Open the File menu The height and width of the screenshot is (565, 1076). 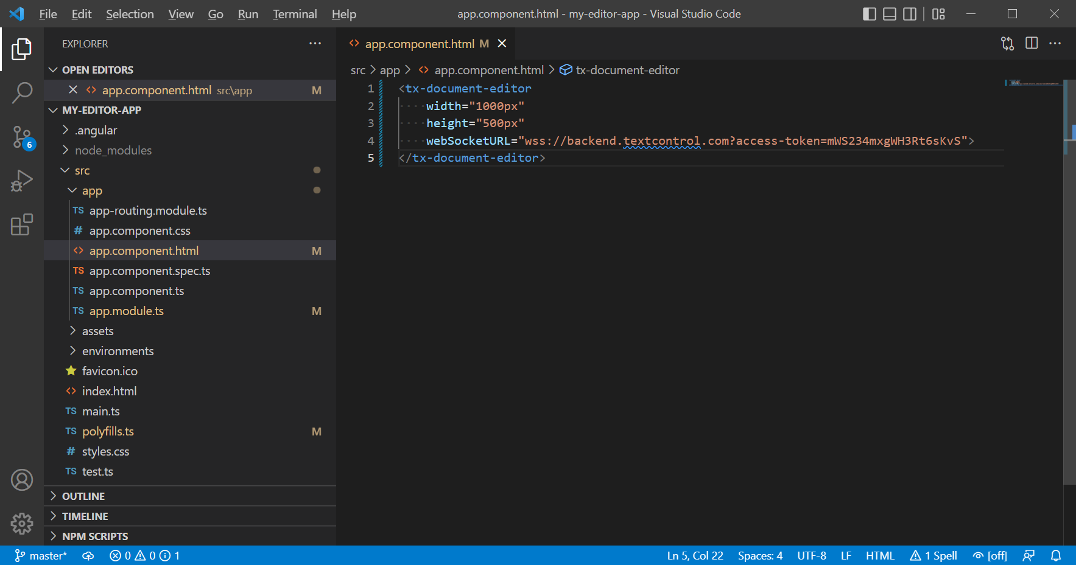point(48,14)
